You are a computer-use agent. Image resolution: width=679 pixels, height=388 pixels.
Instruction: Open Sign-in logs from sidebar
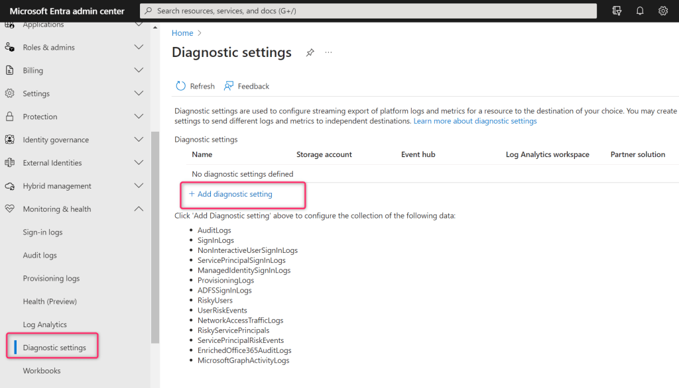[42, 232]
